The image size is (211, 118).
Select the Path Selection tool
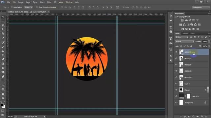pos(3,85)
